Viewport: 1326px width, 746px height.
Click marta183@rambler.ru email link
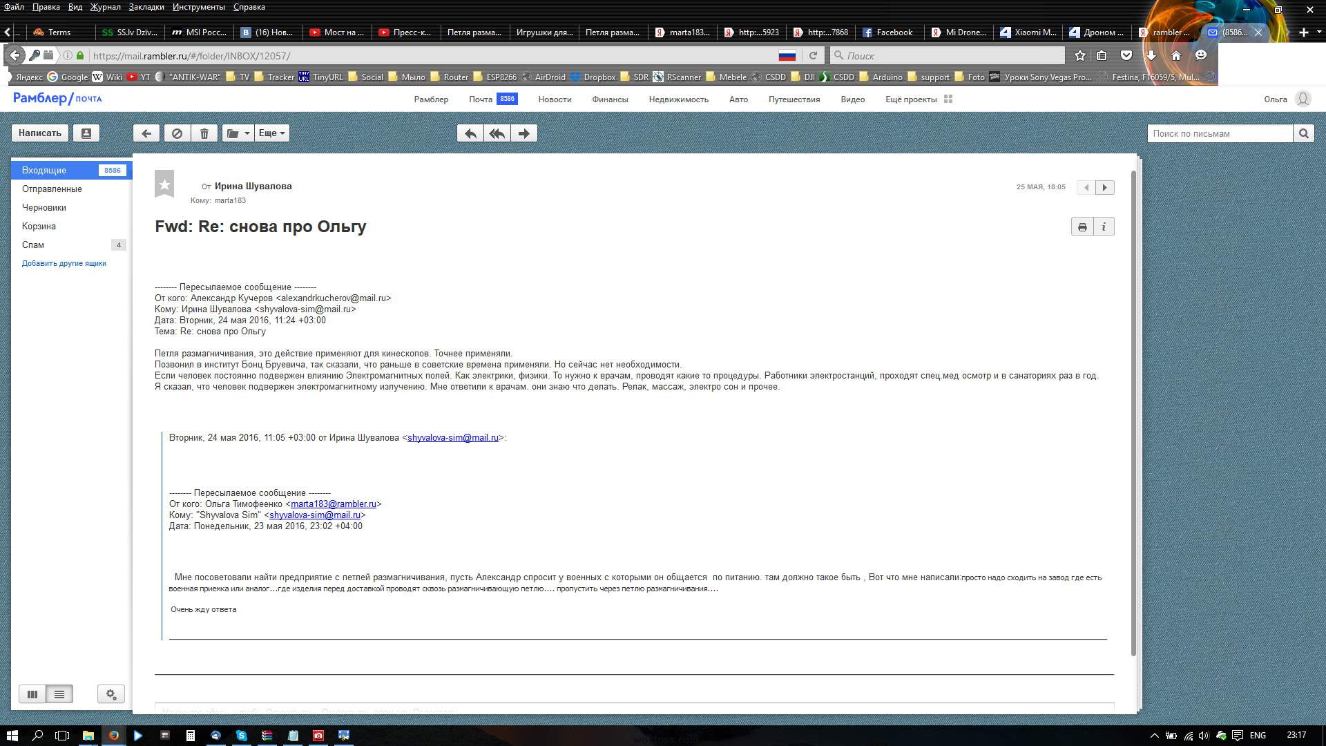pos(334,504)
